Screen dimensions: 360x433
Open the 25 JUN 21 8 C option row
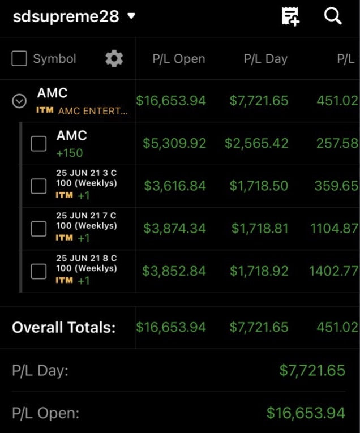[191, 271]
